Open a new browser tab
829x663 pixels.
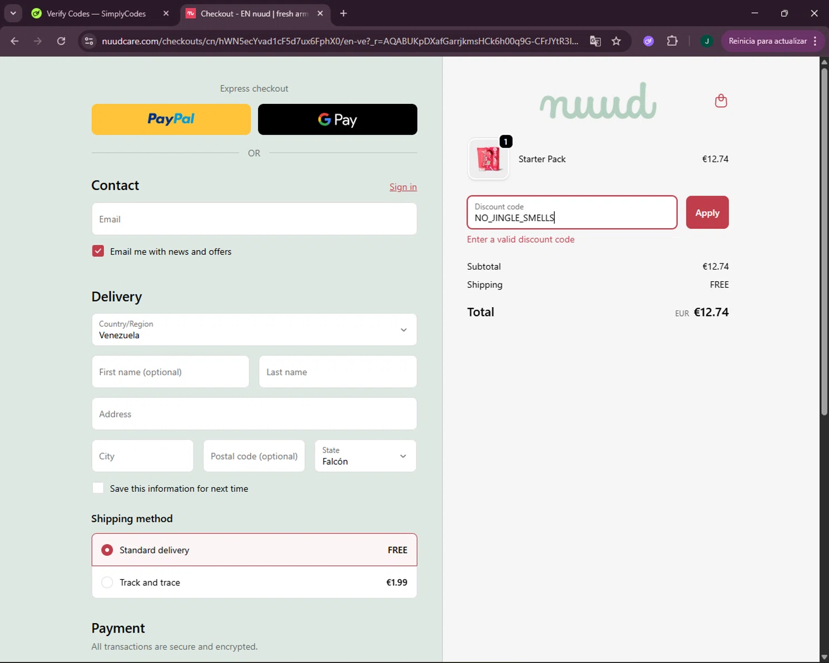343,13
